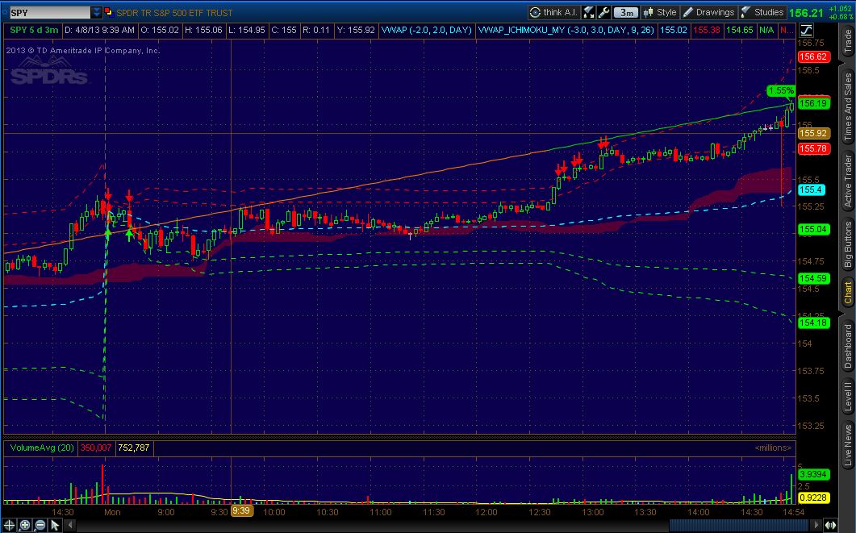Click the quick study flask icon
The height and width of the screenshot is (533, 856).
click(x=588, y=13)
